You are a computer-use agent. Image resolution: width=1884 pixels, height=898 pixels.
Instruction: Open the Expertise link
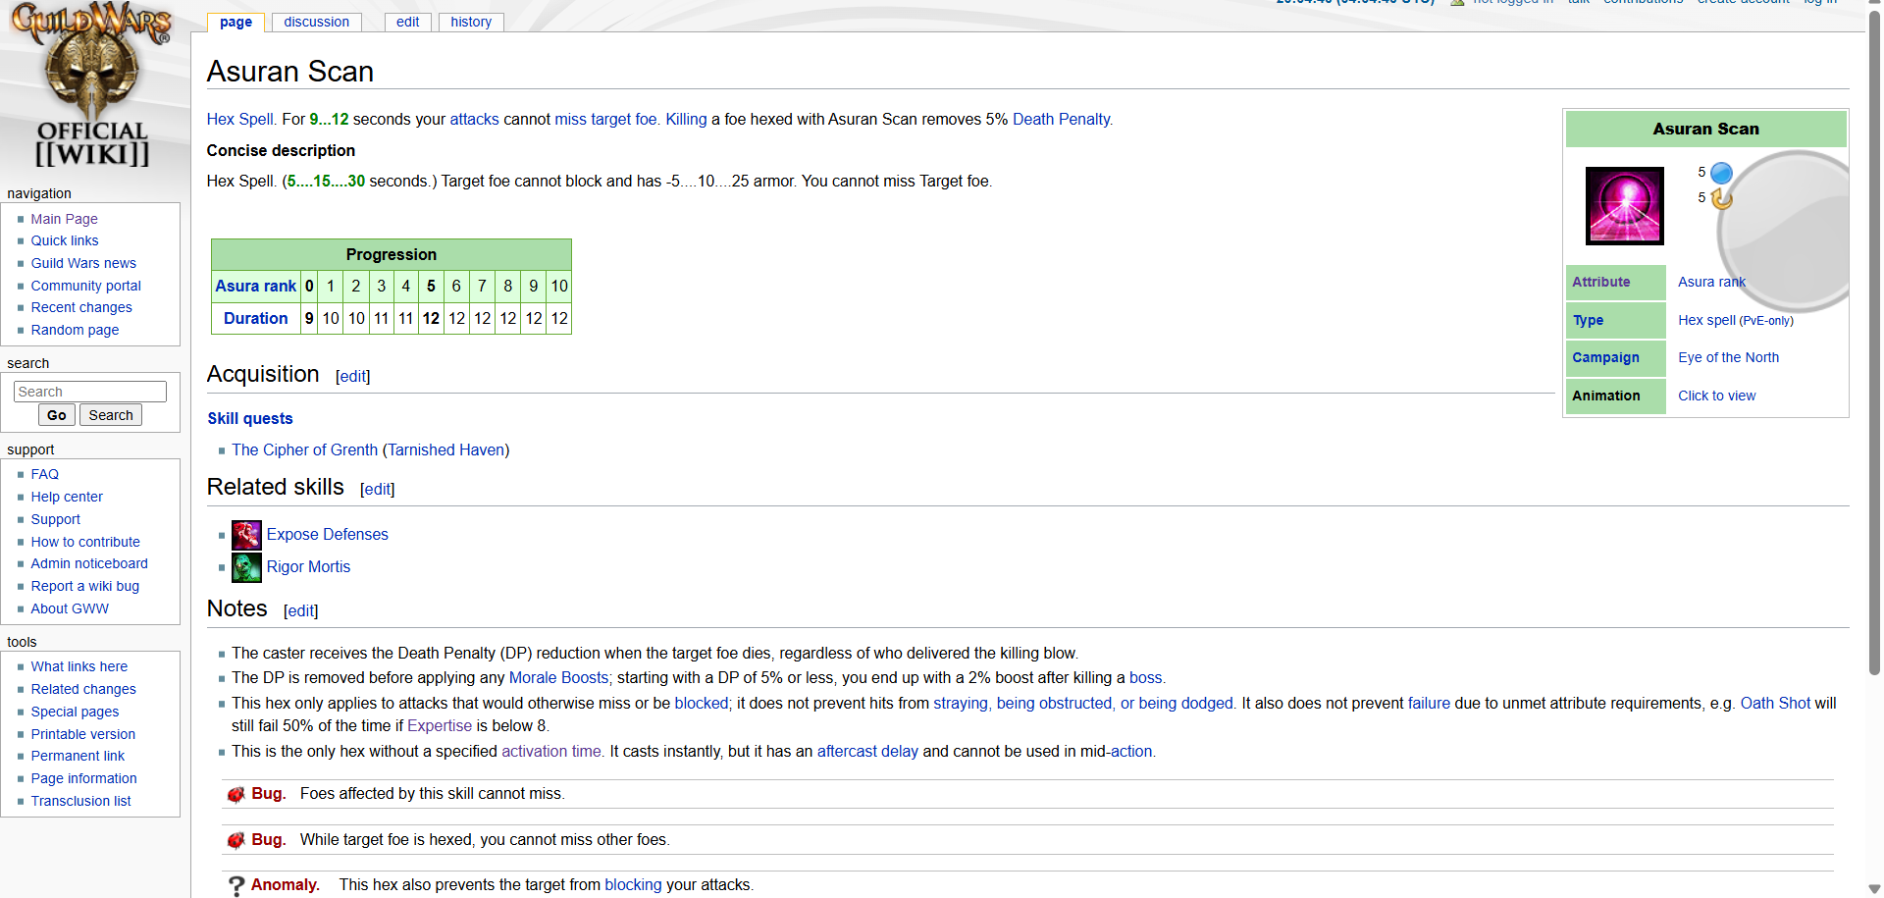point(440,725)
